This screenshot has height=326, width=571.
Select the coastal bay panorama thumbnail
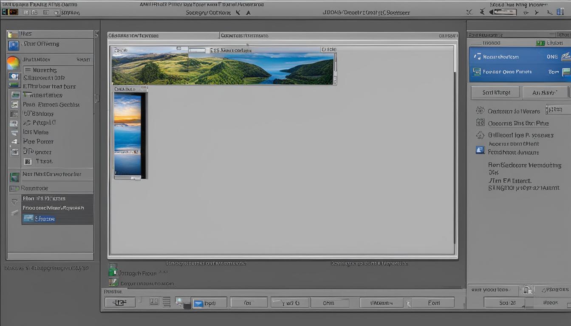[x=261, y=68]
